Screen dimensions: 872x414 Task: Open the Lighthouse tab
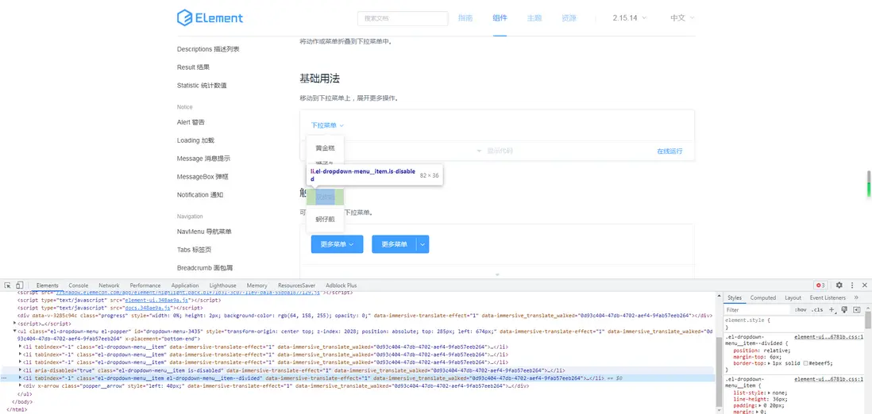point(222,285)
